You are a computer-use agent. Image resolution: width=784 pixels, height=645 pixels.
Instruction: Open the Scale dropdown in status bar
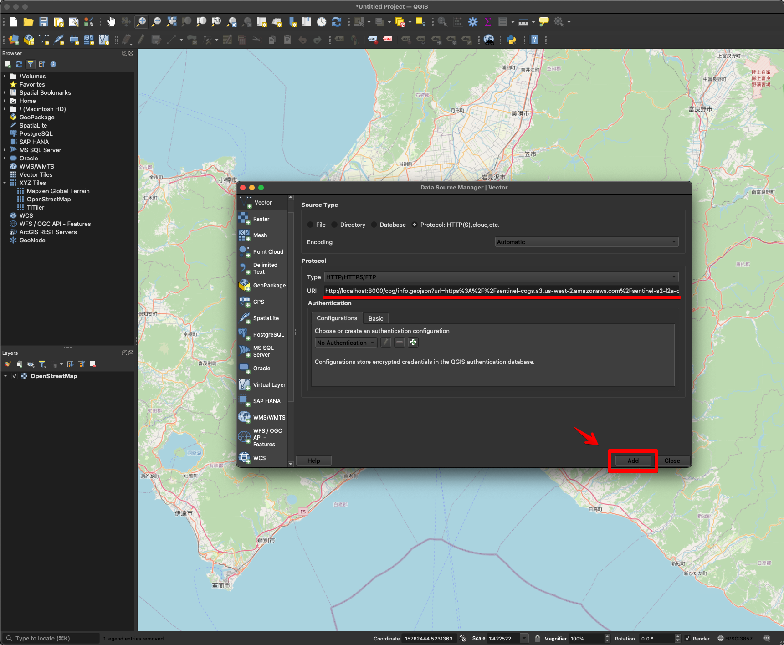(524, 638)
